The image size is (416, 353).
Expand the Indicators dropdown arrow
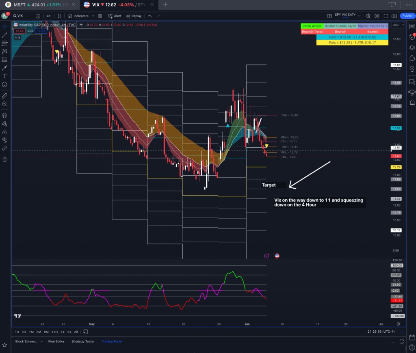click(x=93, y=16)
